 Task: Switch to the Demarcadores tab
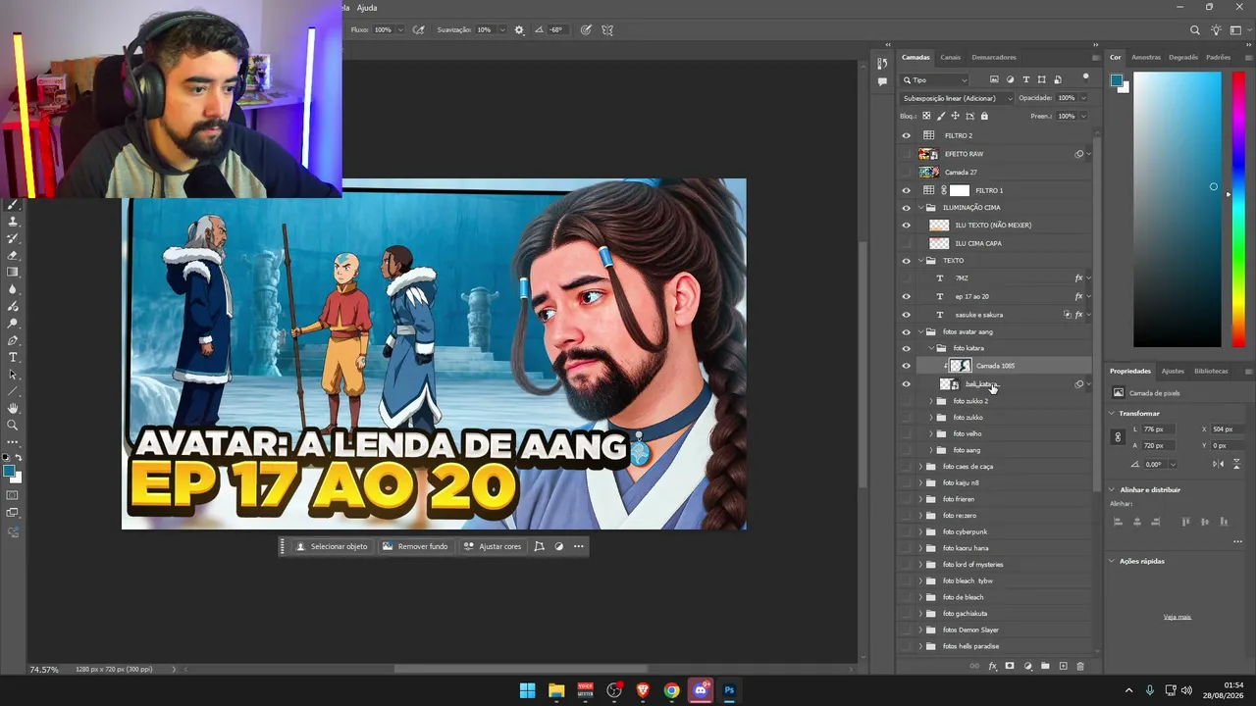coord(994,57)
